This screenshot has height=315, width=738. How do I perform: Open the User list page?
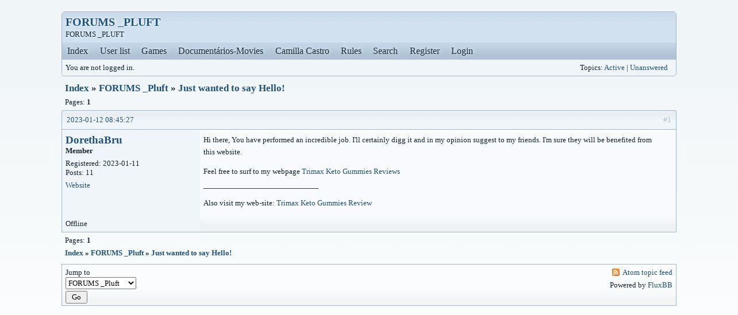point(115,51)
